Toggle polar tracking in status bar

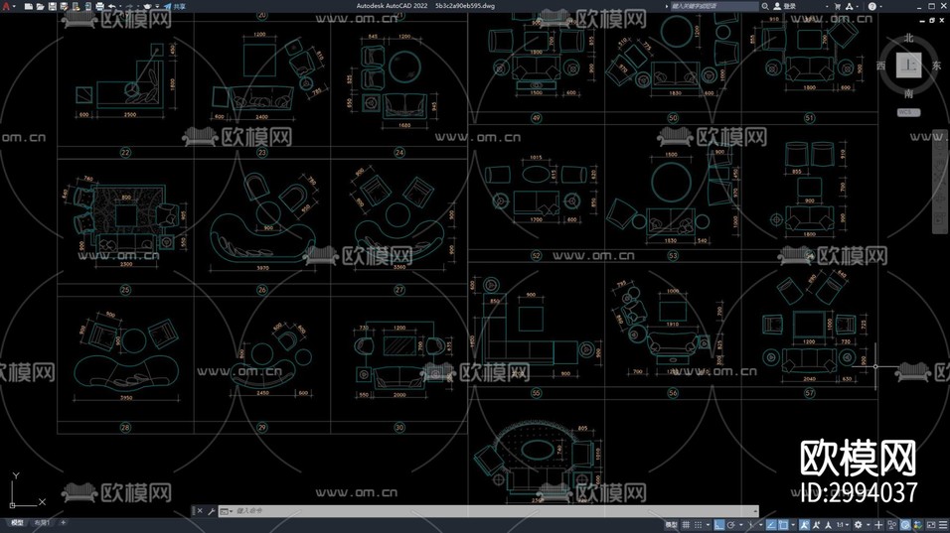(x=730, y=524)
